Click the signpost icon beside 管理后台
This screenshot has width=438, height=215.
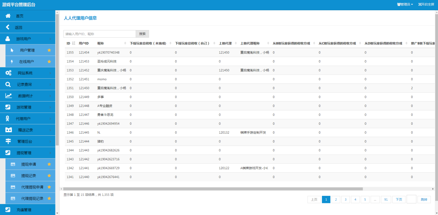click(x=8, y=142)
